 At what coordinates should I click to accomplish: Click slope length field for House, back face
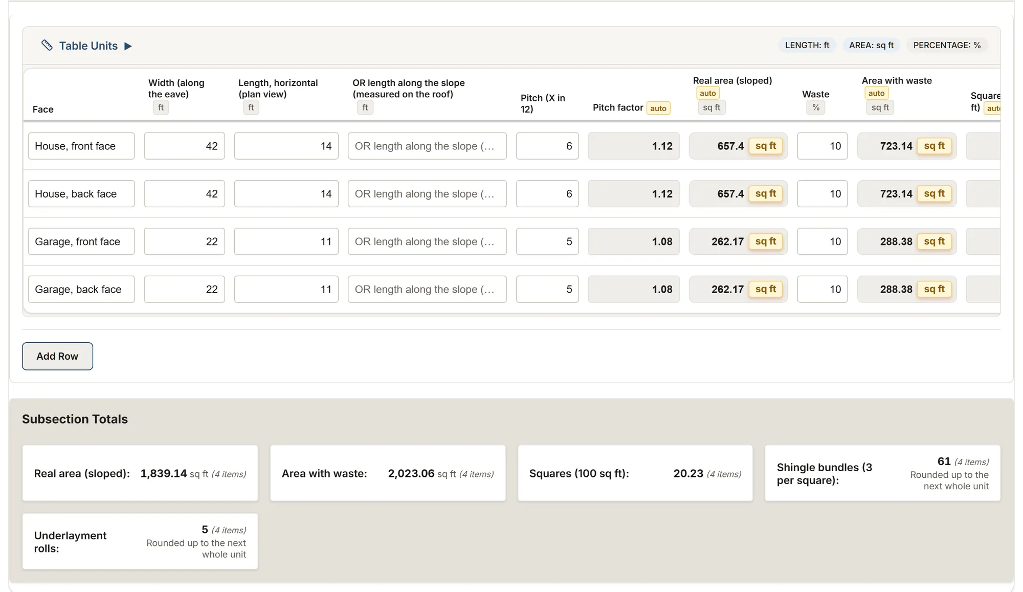pos(427,193)
